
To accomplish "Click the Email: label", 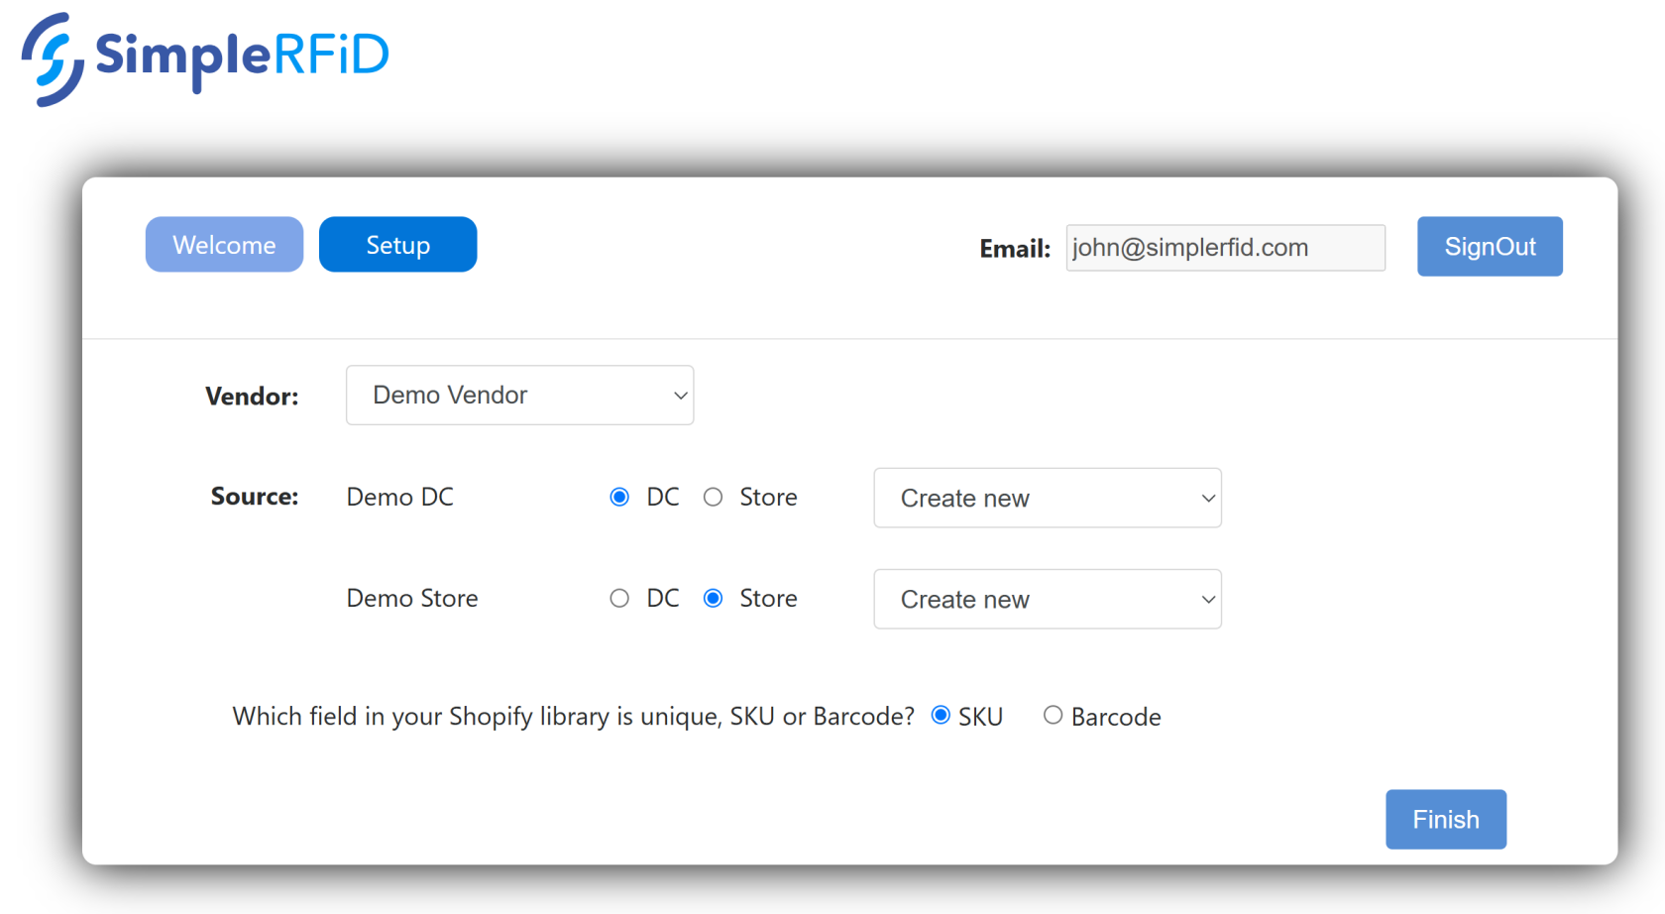I will pos(1015,249).
